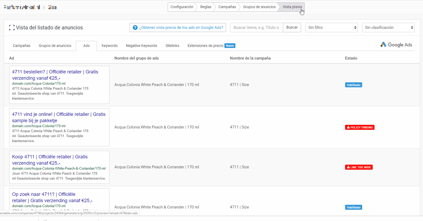Switch to Grupos de anuncios list tab

click(55, 46)
